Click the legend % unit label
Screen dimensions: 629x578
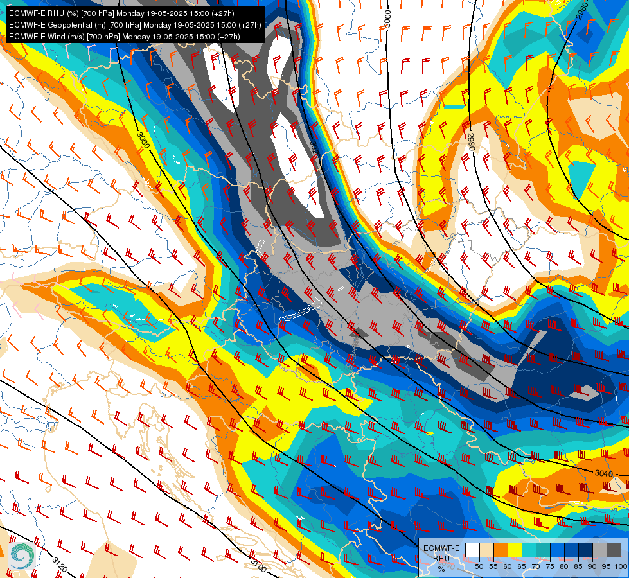(x=441, y=569)
